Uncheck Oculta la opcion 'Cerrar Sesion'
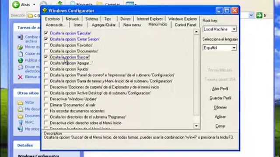280x157 pixels. coord(46,39)
